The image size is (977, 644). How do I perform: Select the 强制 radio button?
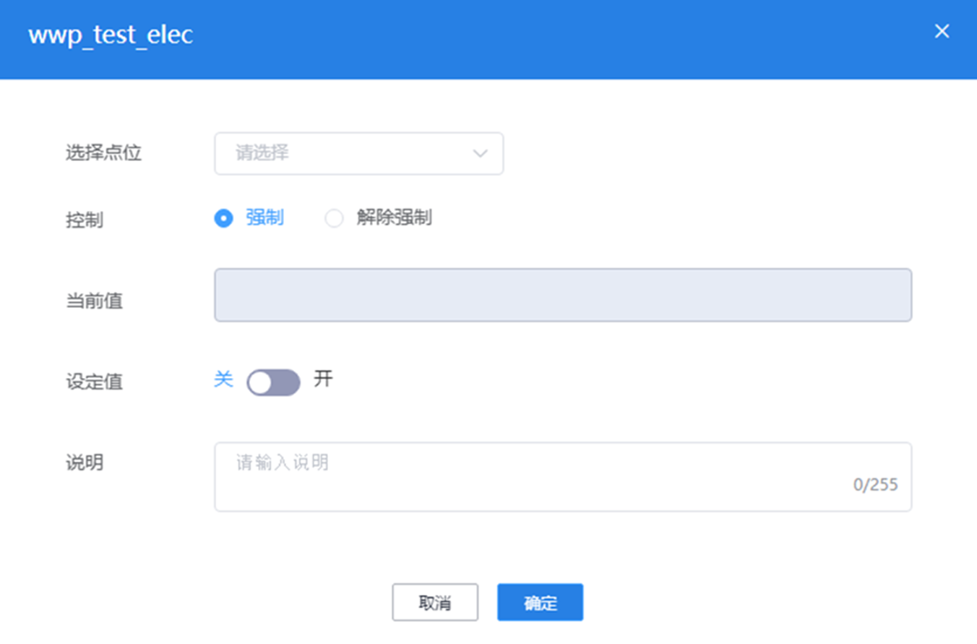click(x=224, y=218)
